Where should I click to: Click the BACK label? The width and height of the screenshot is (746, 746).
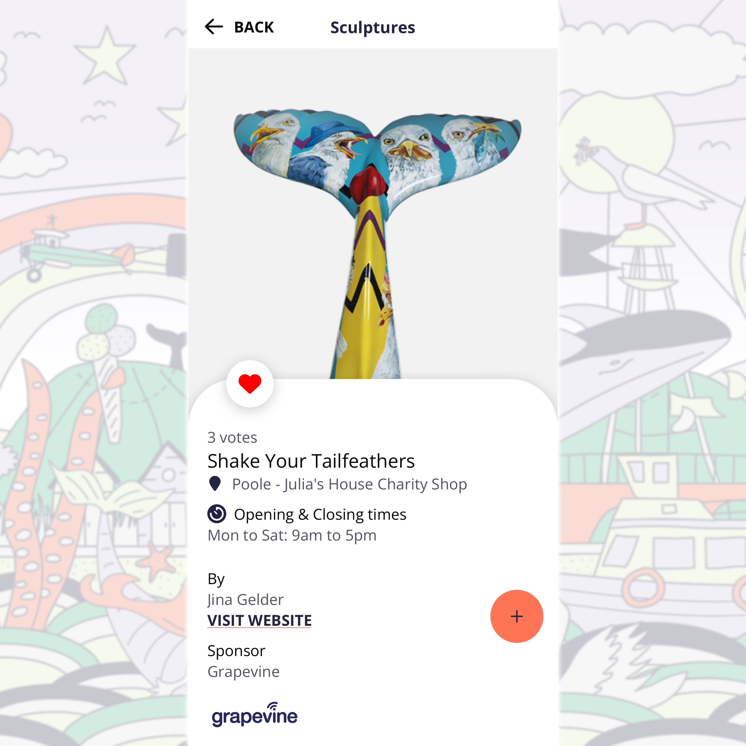coord(254,27)
